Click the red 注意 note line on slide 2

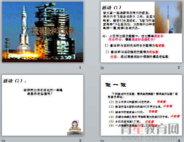140,57
